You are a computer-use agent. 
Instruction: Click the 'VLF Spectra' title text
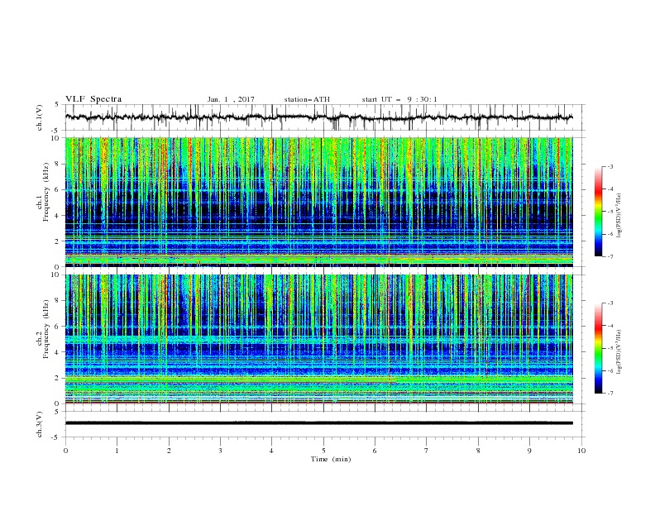click(x=93, y=99)
